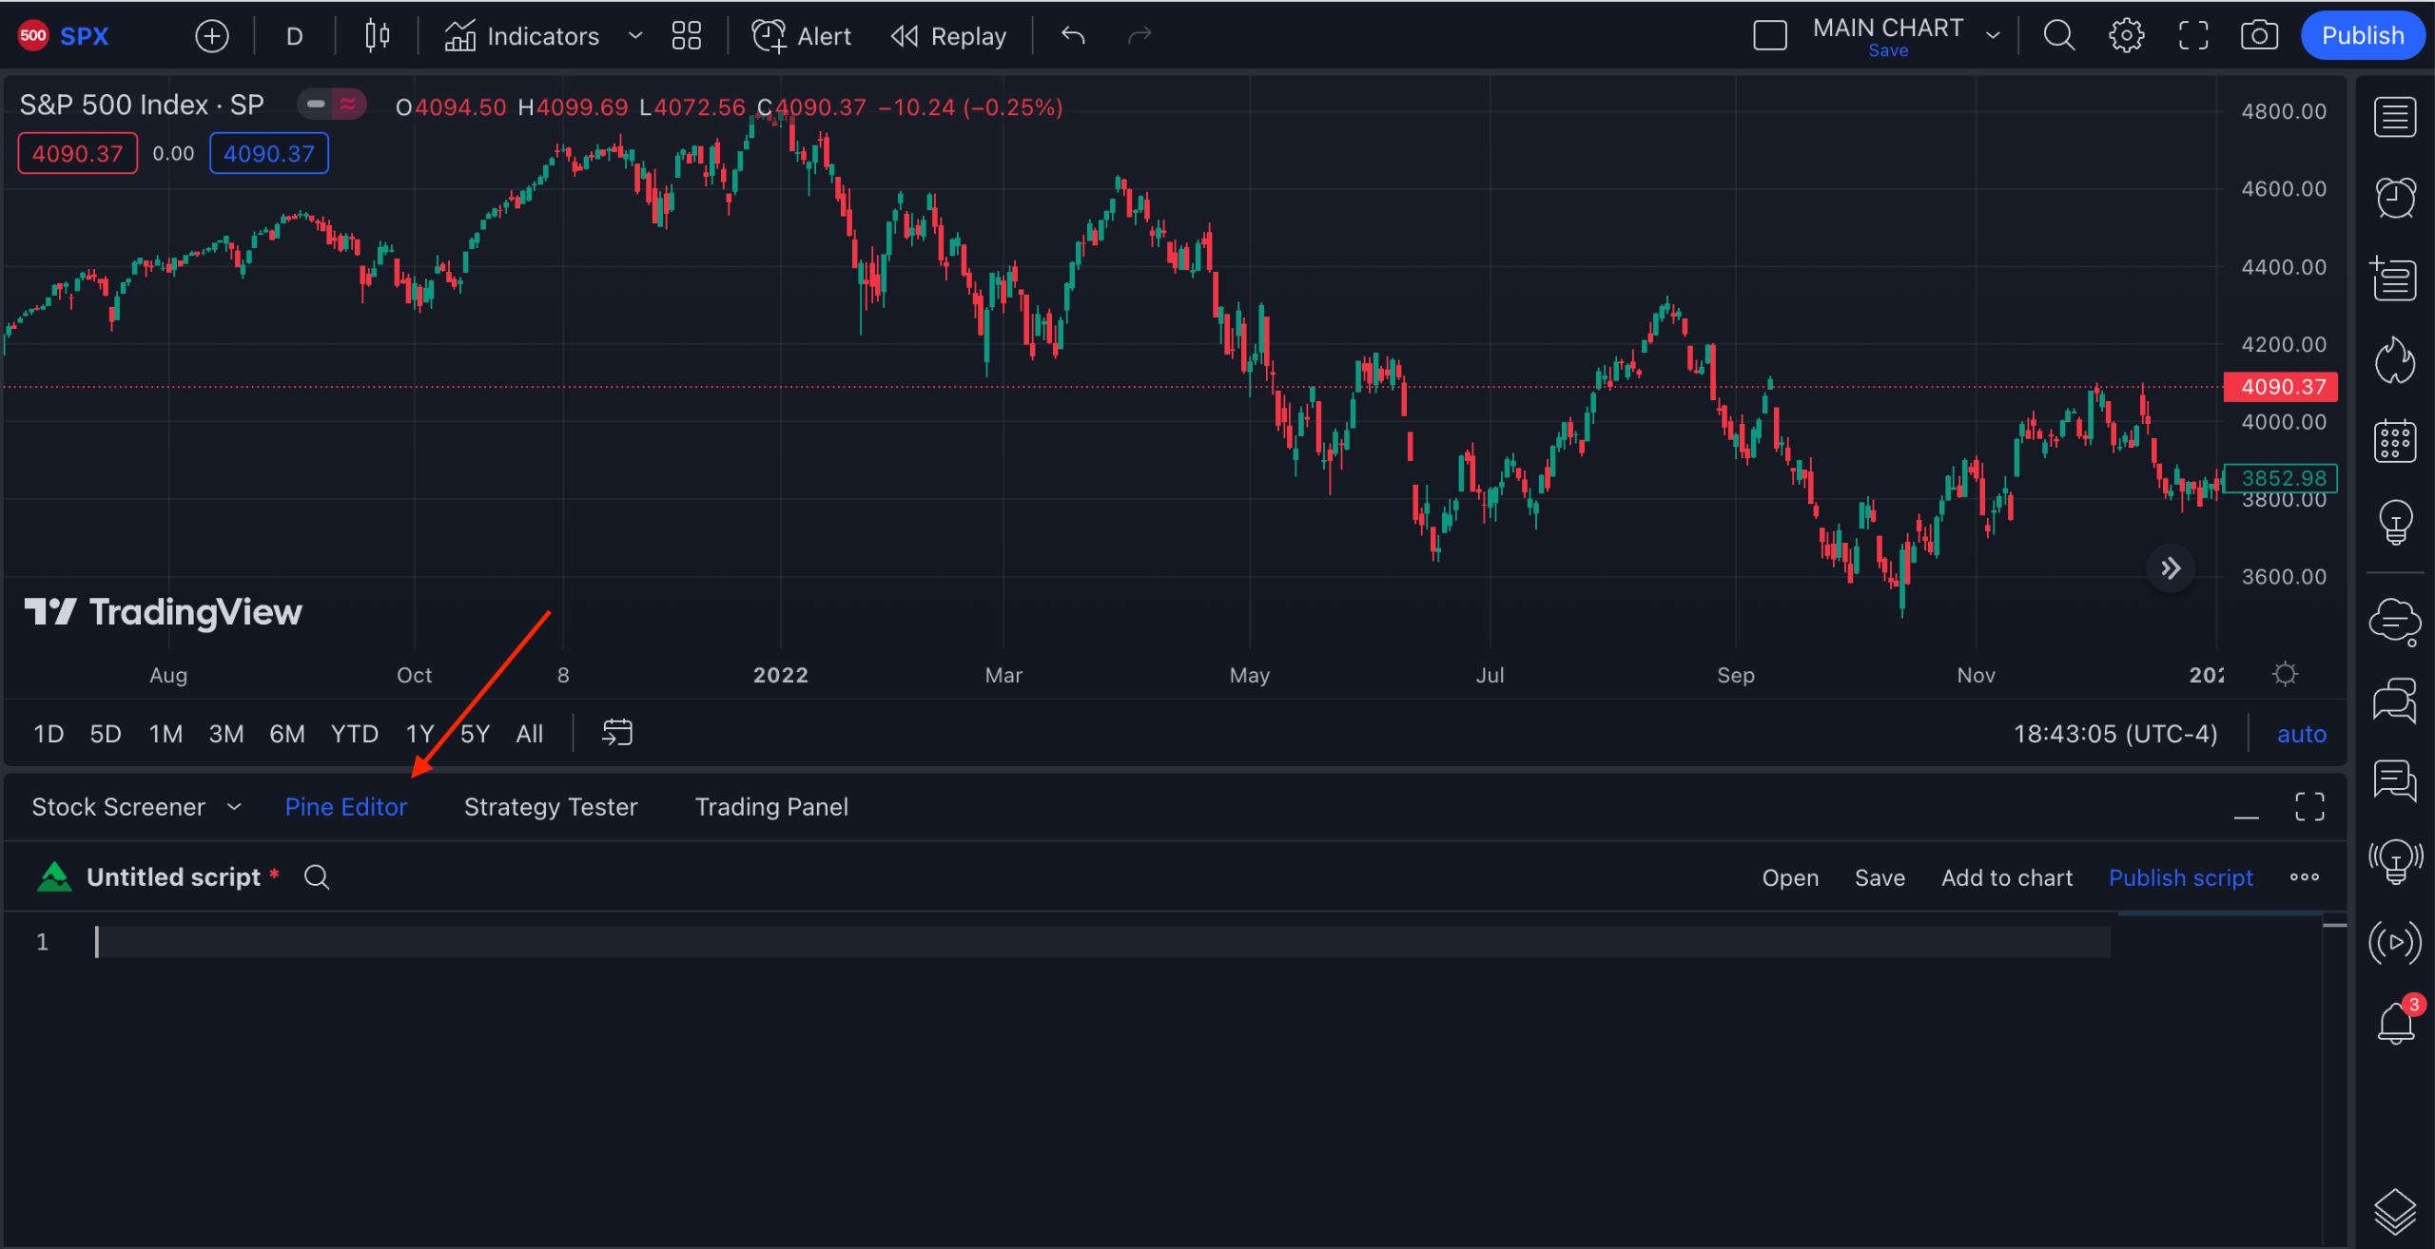Select the chart layout square icon
This screenshot has width=2435, height=1249.
[1770, 36]
